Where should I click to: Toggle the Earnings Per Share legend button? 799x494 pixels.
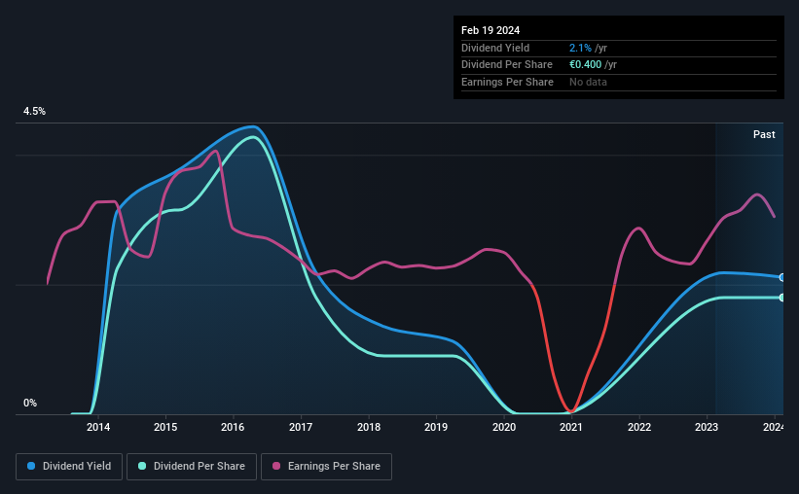click(x=326, y=467)
